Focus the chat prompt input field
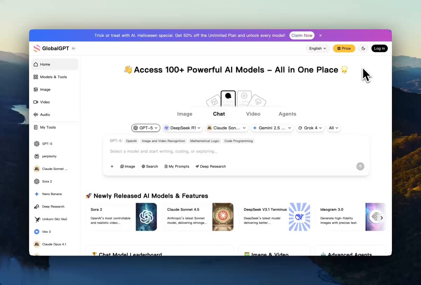 coord(236,151)
